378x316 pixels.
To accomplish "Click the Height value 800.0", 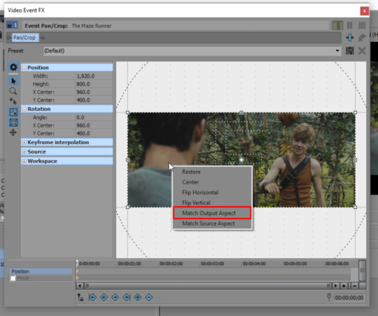I will point(94,84).
